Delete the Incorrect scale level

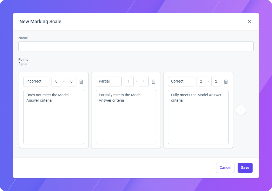81,81
